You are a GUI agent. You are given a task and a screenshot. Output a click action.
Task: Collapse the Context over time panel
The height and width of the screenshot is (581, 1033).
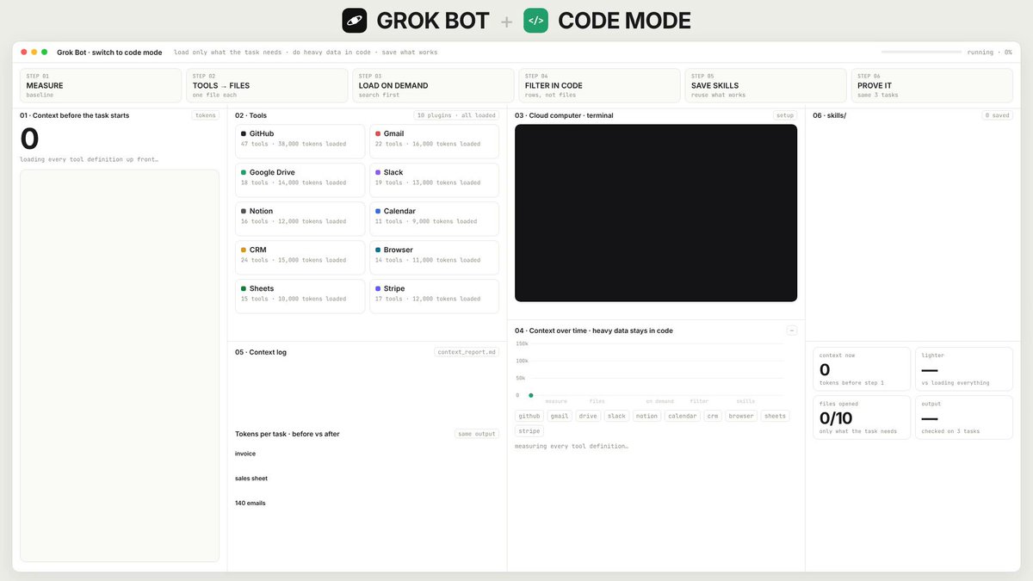click(792, 331)
